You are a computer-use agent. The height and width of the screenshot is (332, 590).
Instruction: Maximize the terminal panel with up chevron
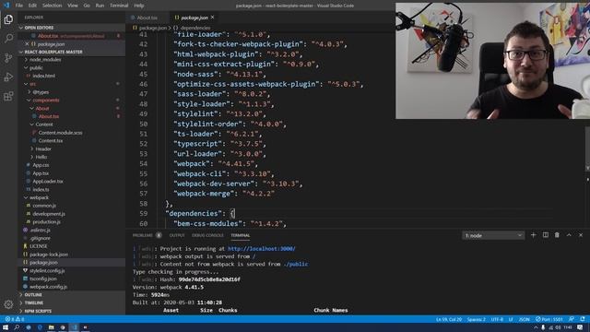click(569, 235)
